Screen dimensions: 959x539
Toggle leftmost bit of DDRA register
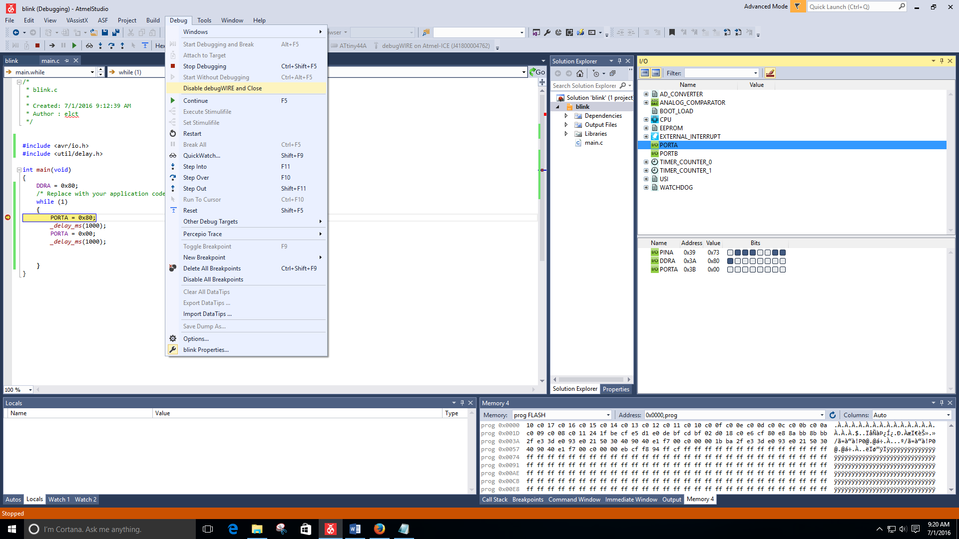tap(730, 261)
